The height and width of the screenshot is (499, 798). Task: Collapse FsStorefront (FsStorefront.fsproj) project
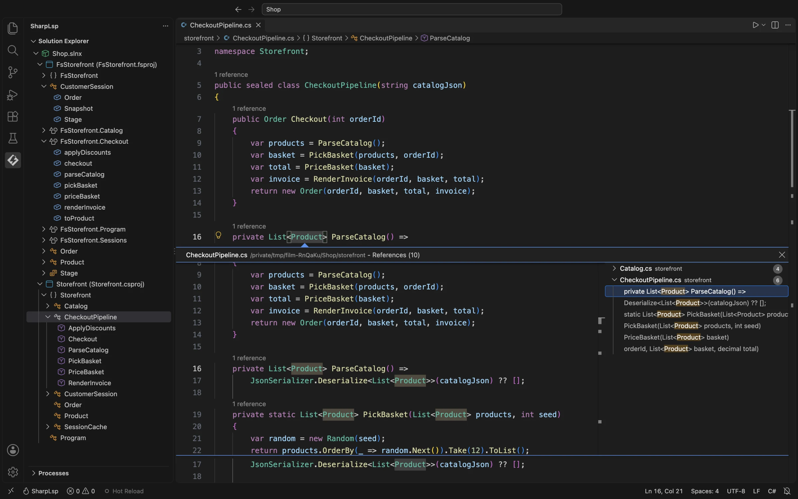point(40,64)
